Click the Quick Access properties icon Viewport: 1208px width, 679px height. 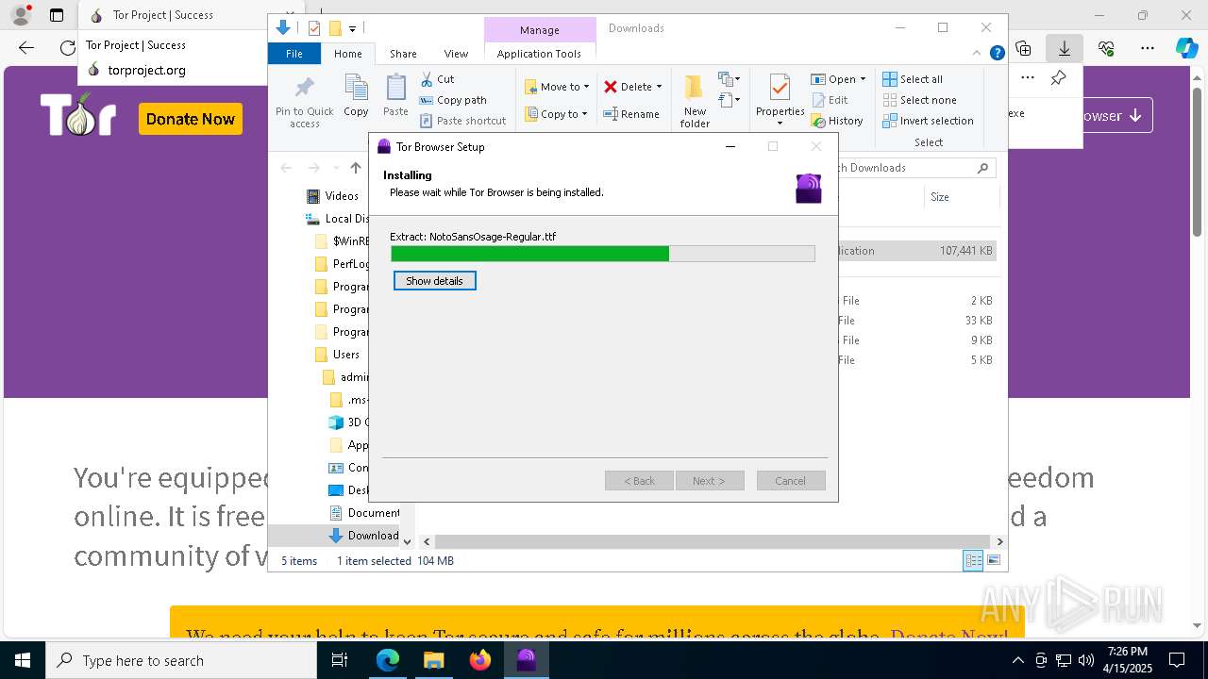(x=314, y=28)
